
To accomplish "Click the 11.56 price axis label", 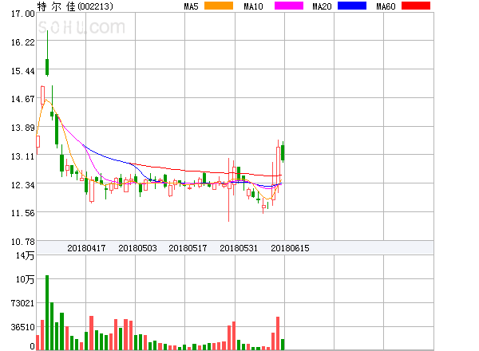I will pyautogui.click(x=23, y=213).
